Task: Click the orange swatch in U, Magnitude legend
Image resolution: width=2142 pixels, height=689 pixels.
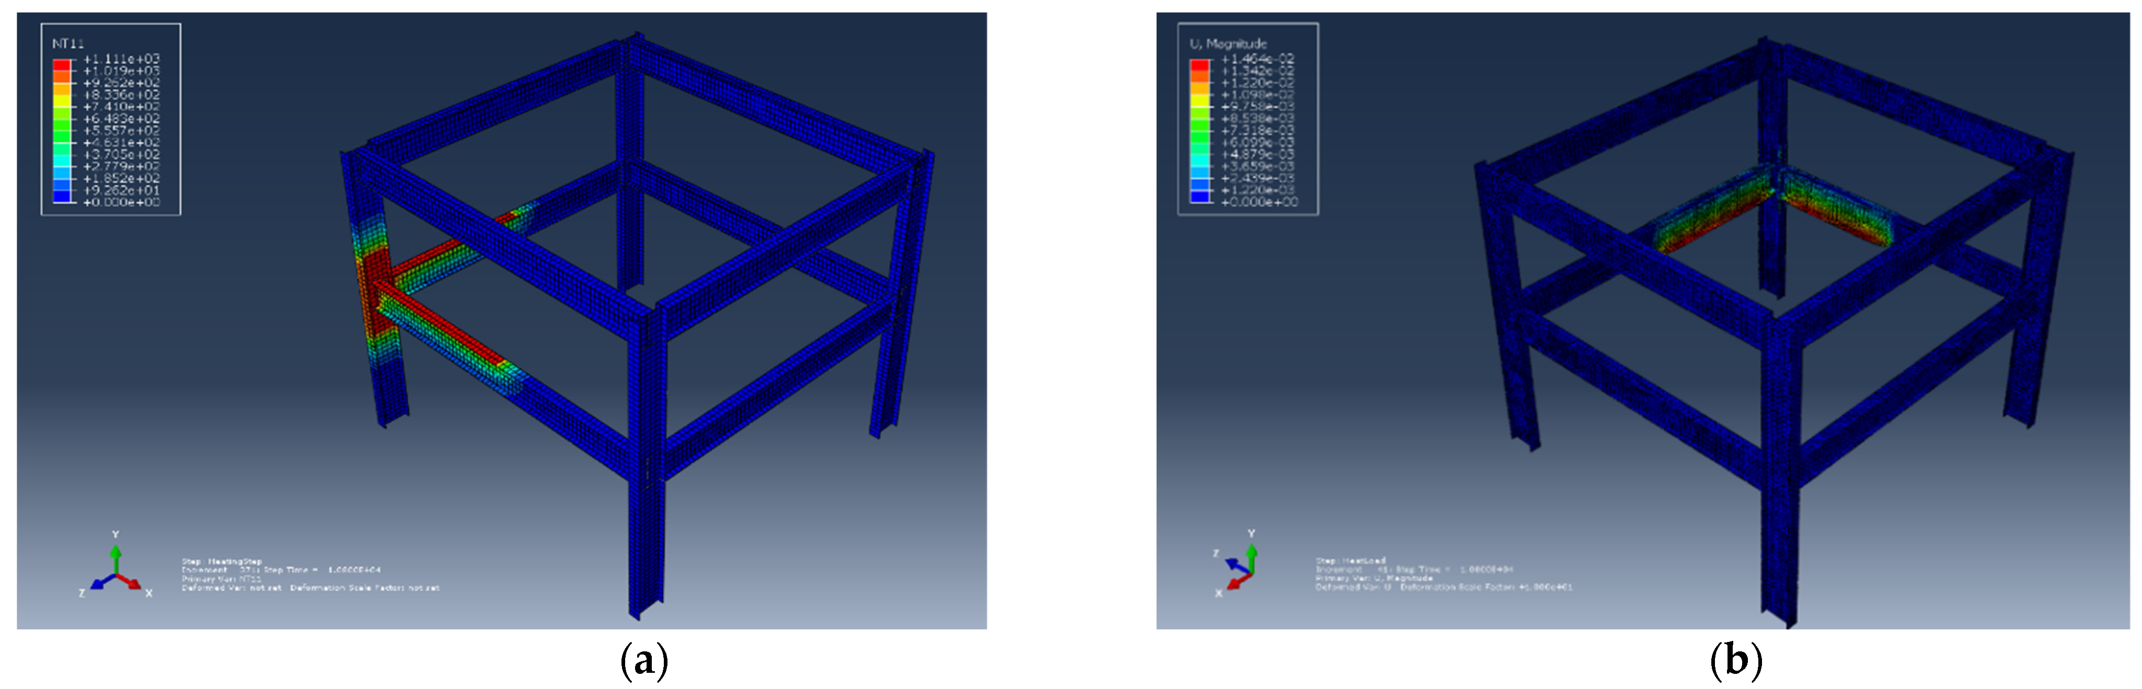Action: click(x=1199, y=76)
